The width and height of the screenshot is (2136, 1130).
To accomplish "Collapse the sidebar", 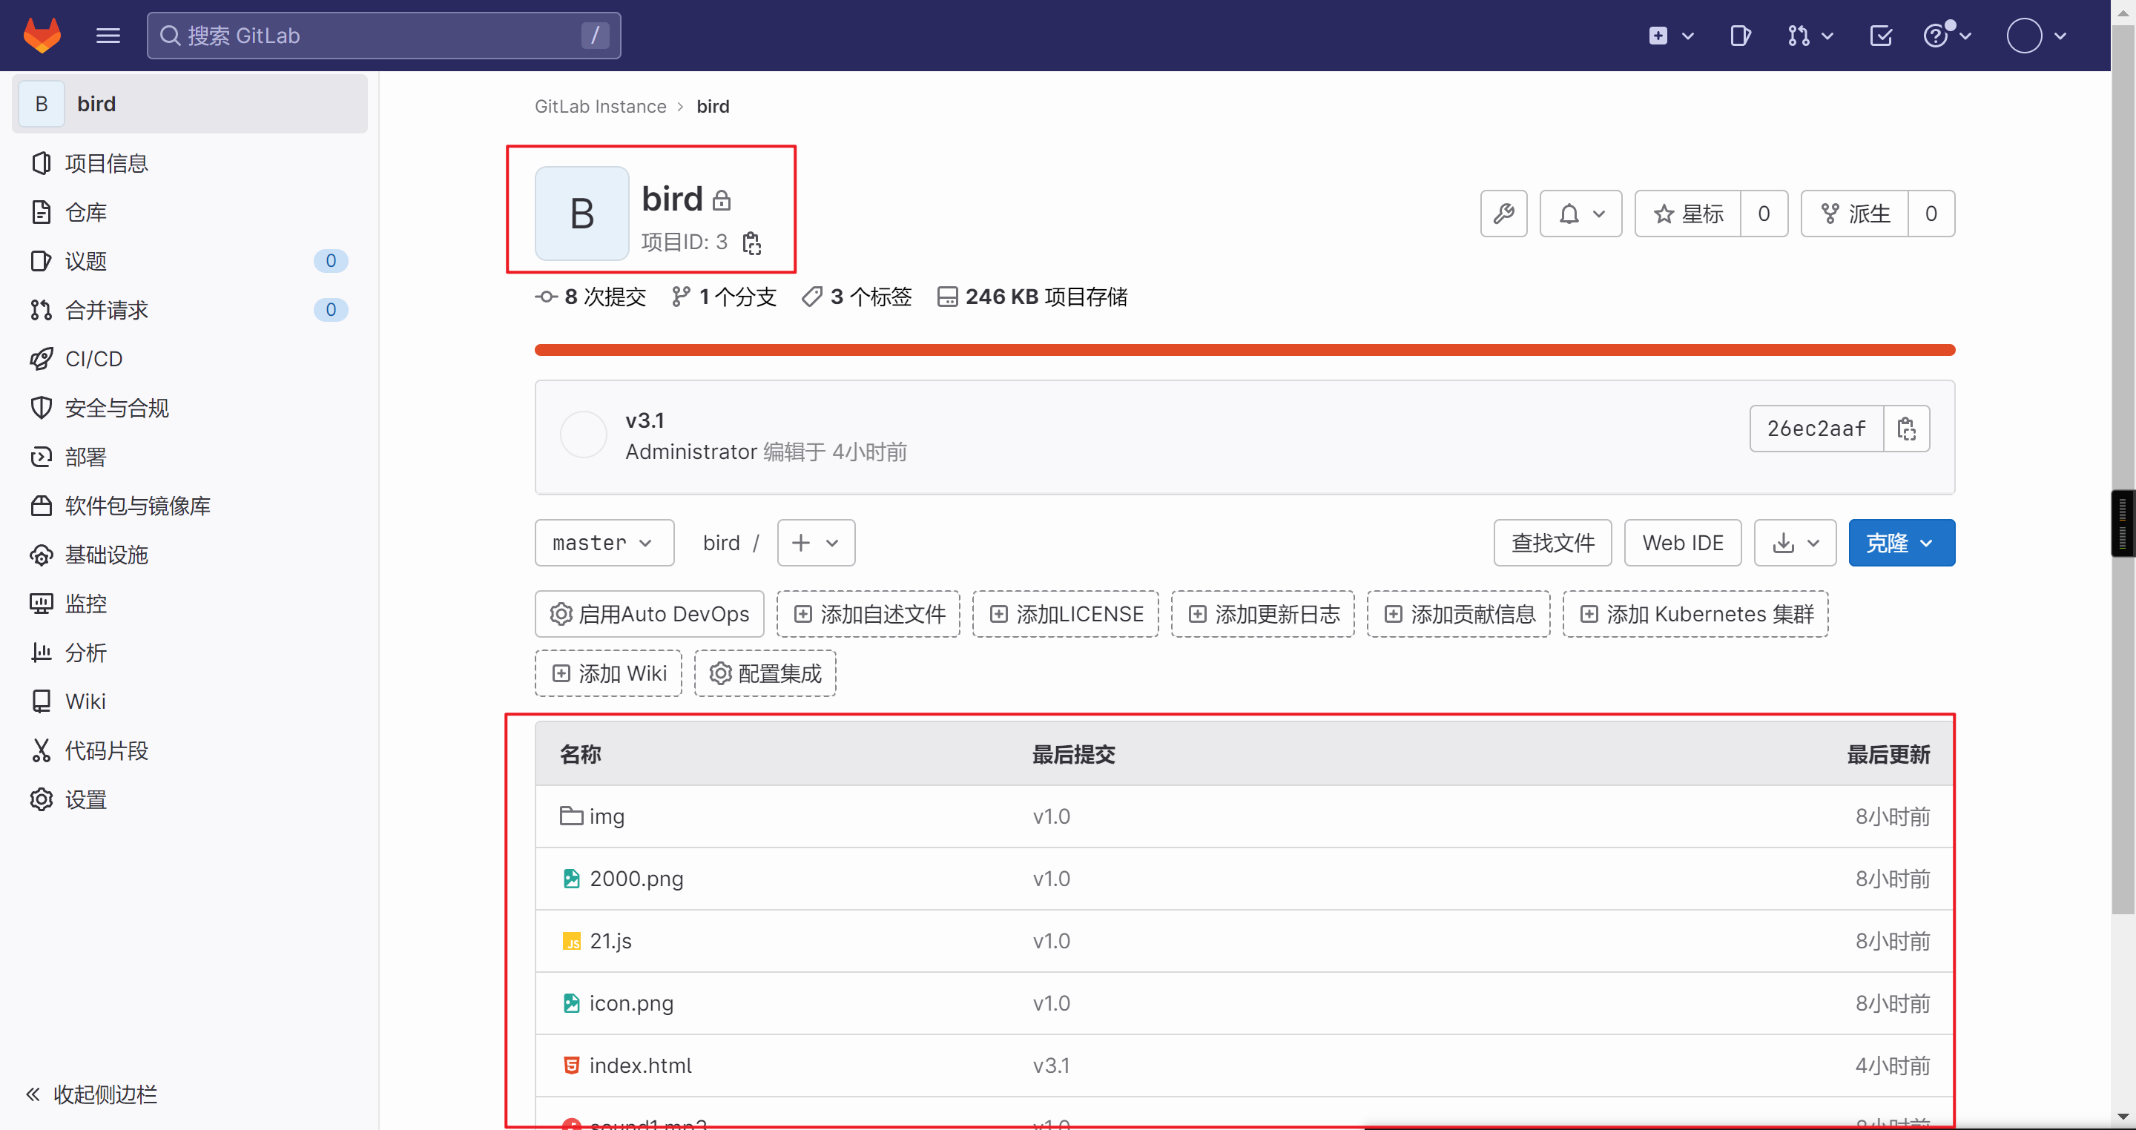I will tap(91, 1094).
